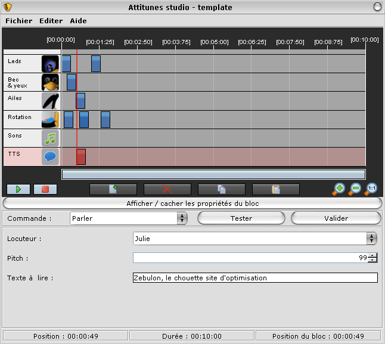Reset timeline zoom to 1:1
385x344 pixels.
point(371,189)
